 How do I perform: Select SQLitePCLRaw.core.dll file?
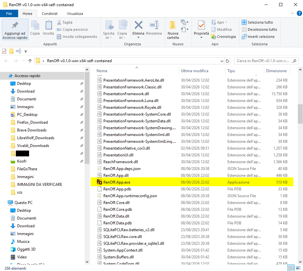point(122,237)
